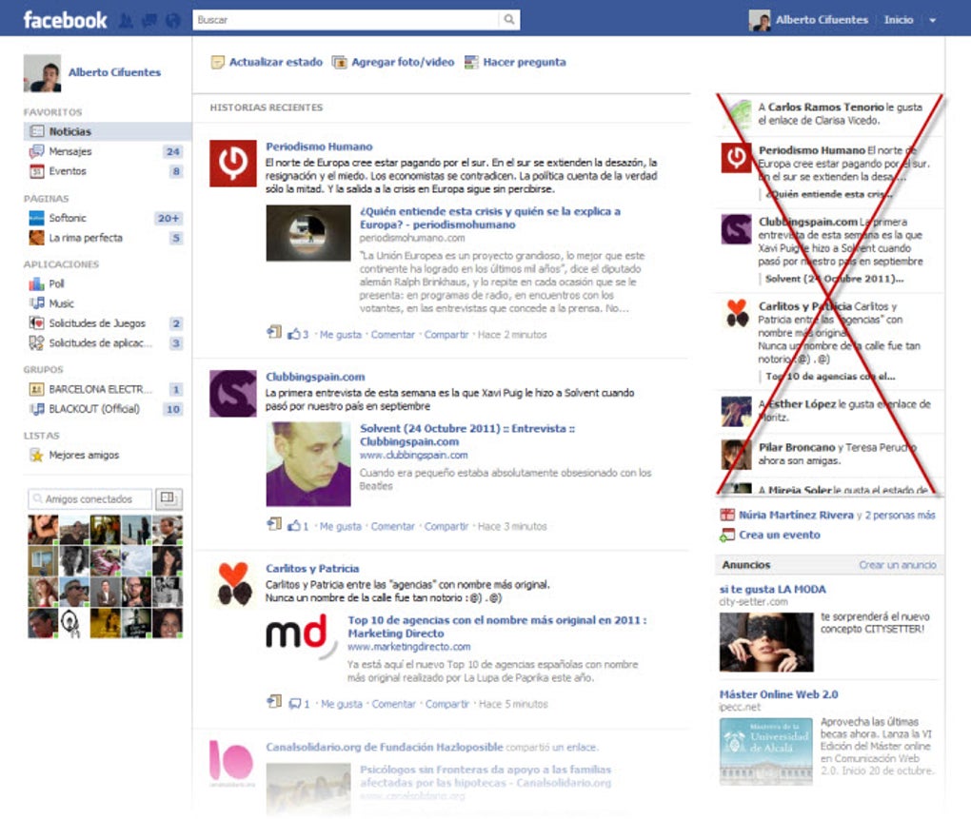The image size is (971, 819).
Task: Click CITYSETTER ad image
Action: coord(766,642)
